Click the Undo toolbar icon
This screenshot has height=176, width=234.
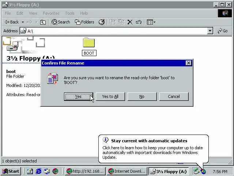[139, 22]
